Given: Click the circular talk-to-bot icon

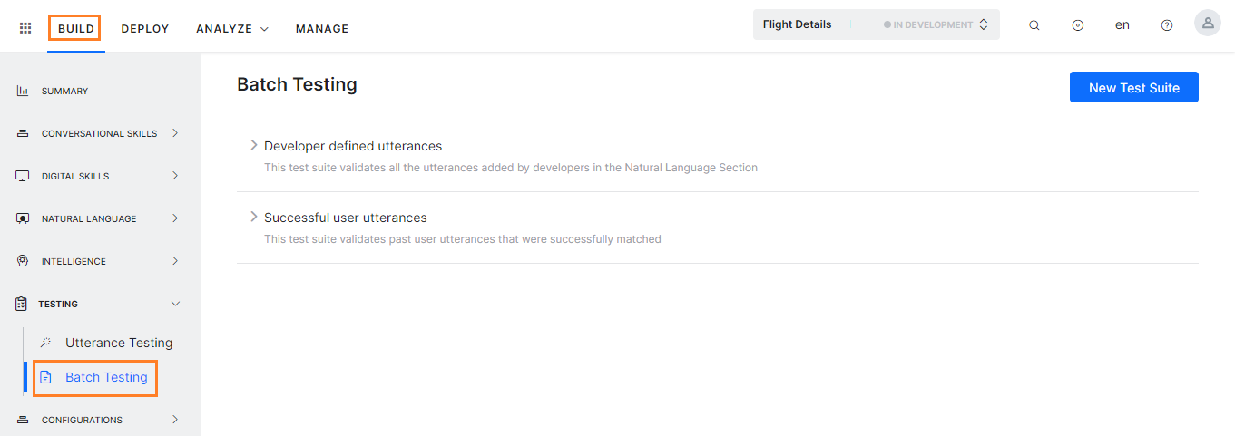Looking at the screenshot, I should coord(1078,25).
